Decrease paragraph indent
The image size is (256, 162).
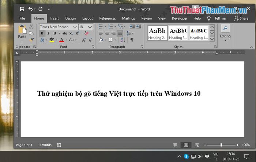[132, 27]
